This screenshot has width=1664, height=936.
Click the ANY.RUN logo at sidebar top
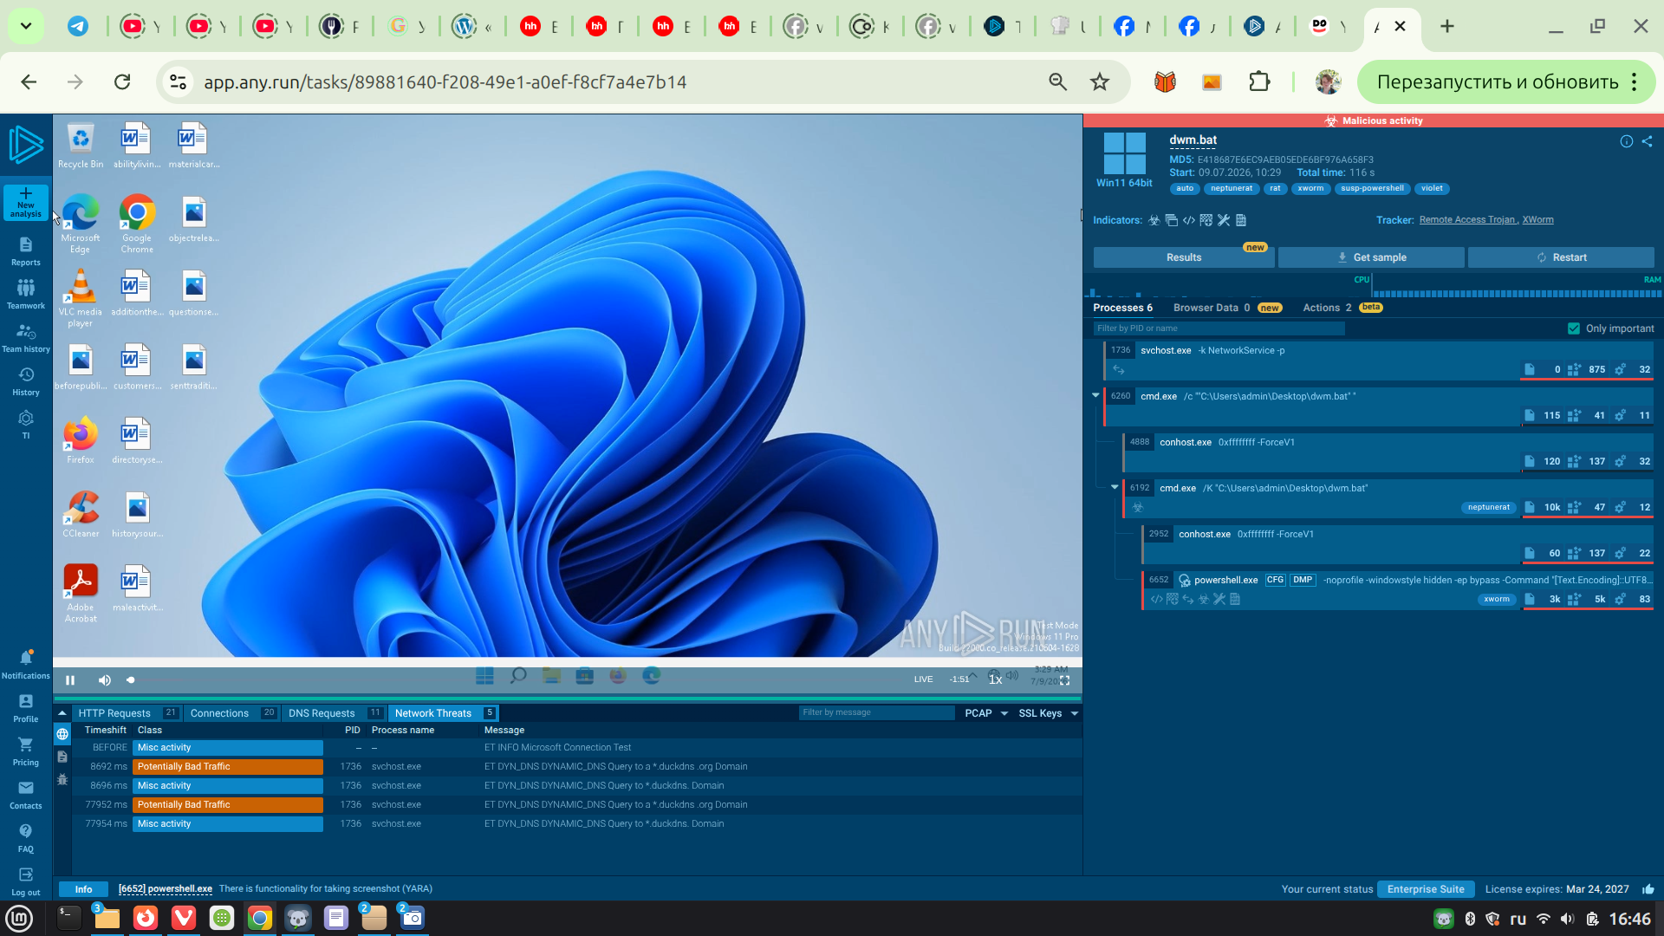tap(26, 145)
